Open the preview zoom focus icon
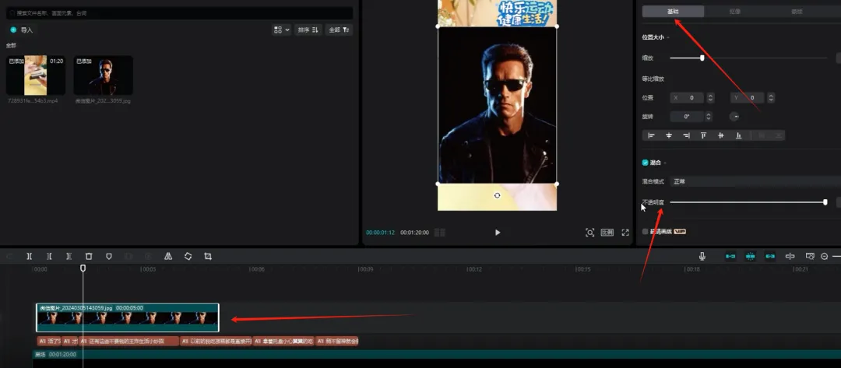This screenshot has width=841, height=368. pos(590,233)
